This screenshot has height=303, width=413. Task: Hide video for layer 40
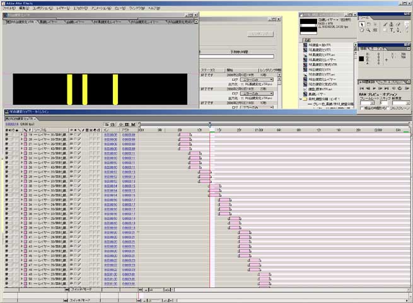point(6,232)
